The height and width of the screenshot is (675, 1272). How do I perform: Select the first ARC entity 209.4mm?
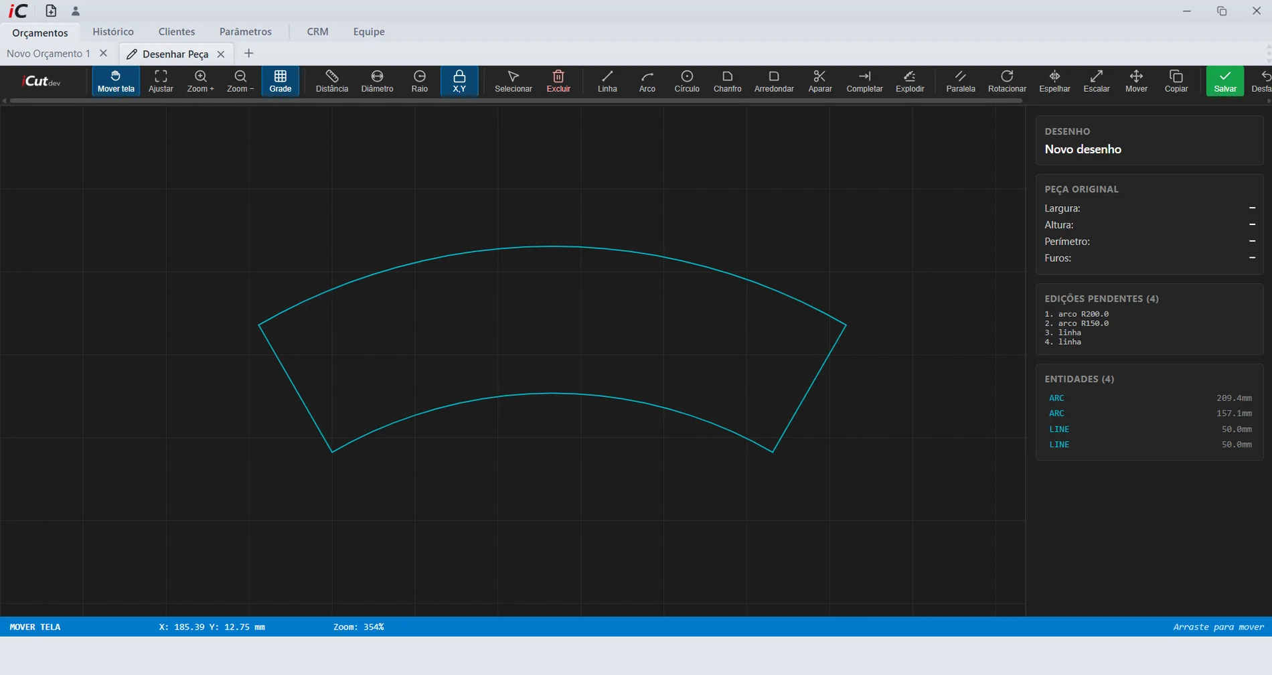1149,398
